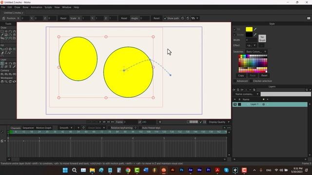
Task: Select the Transform Points tool
Action: coord(6,31)
